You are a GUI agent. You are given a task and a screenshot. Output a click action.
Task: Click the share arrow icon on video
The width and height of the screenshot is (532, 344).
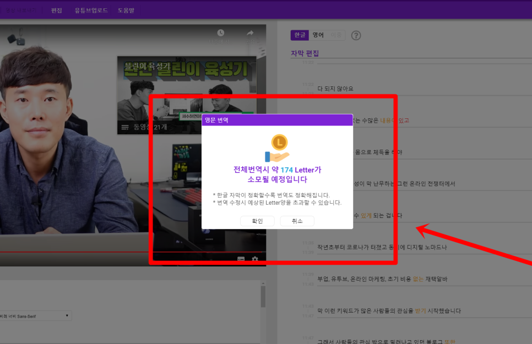(250, 33)
